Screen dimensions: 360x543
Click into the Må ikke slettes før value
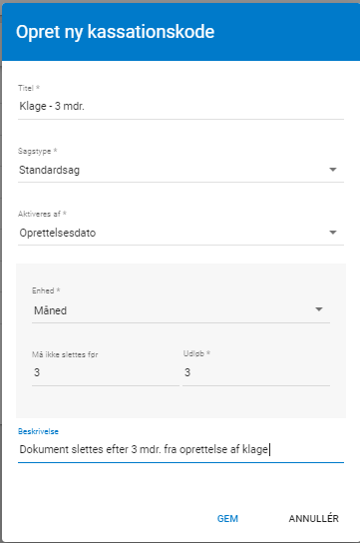[x=106, y=373]
